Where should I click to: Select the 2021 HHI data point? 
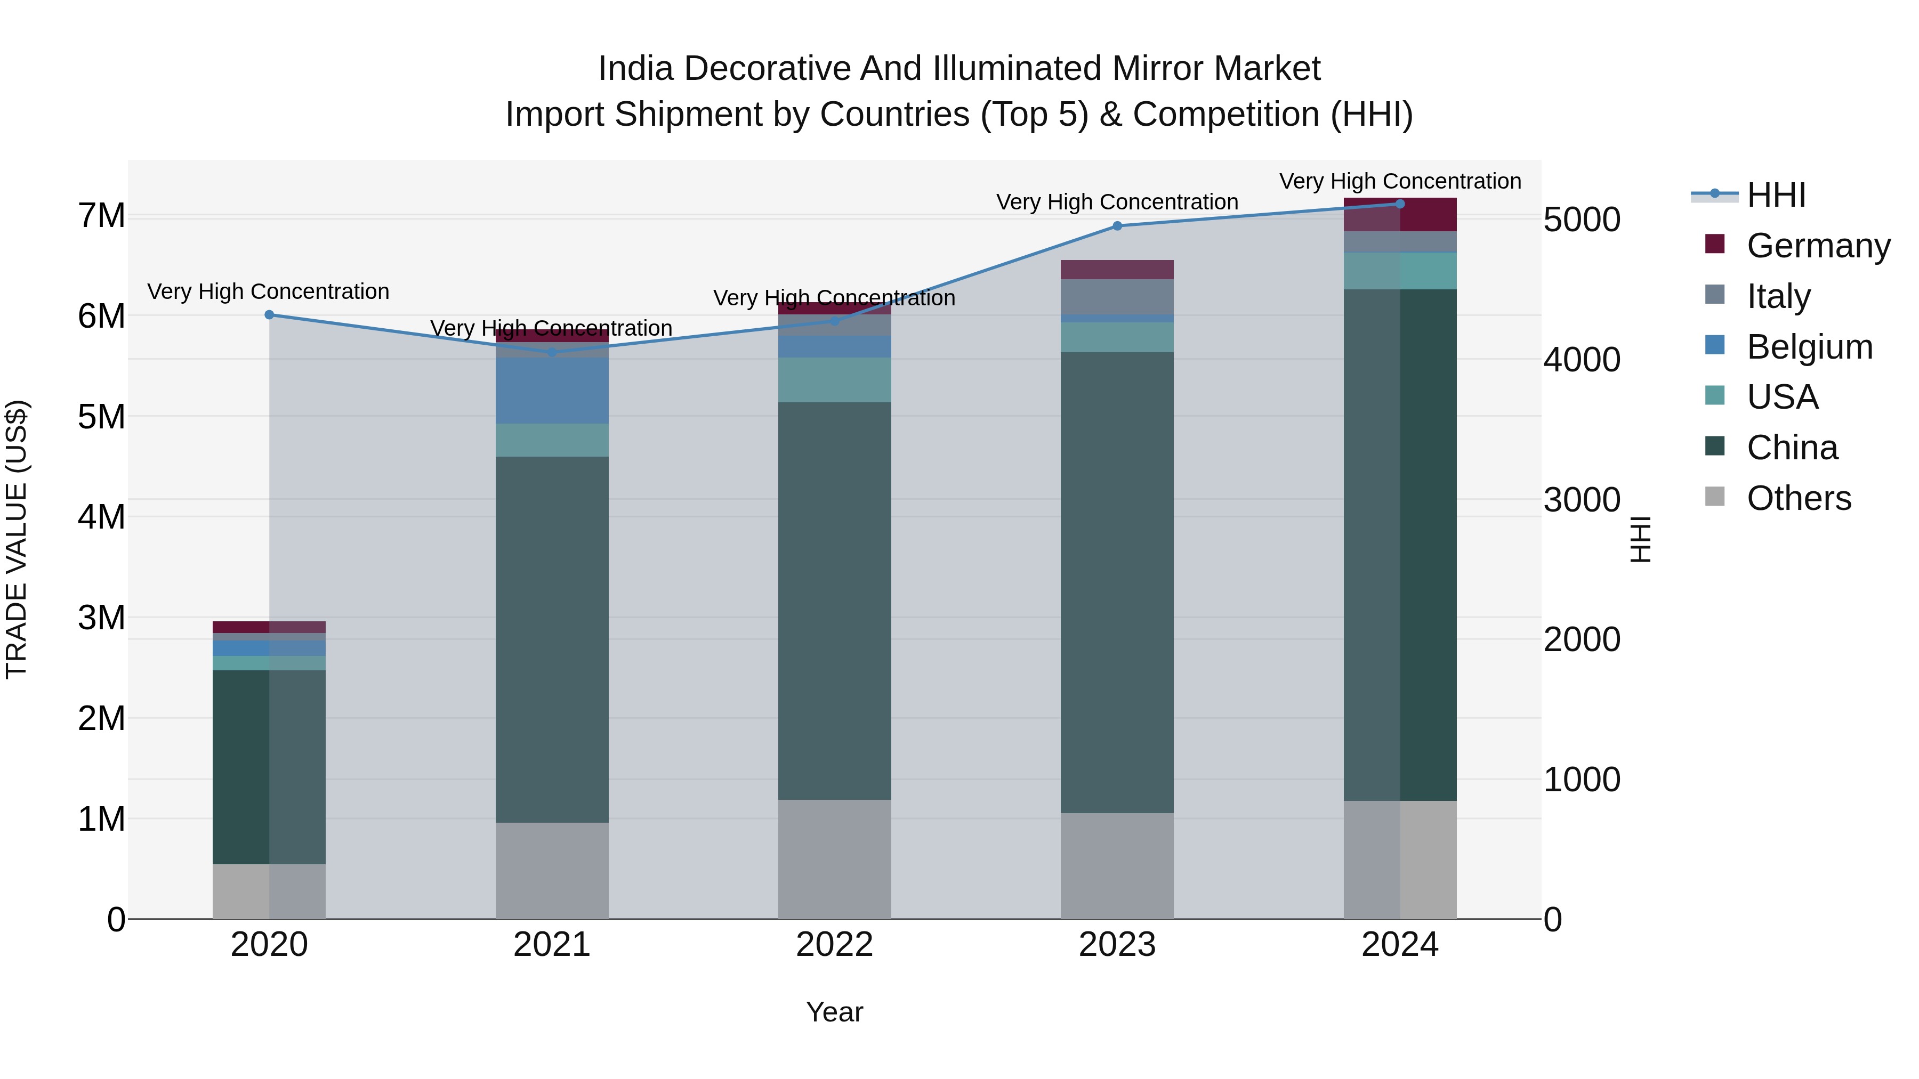tap(552, 353)
